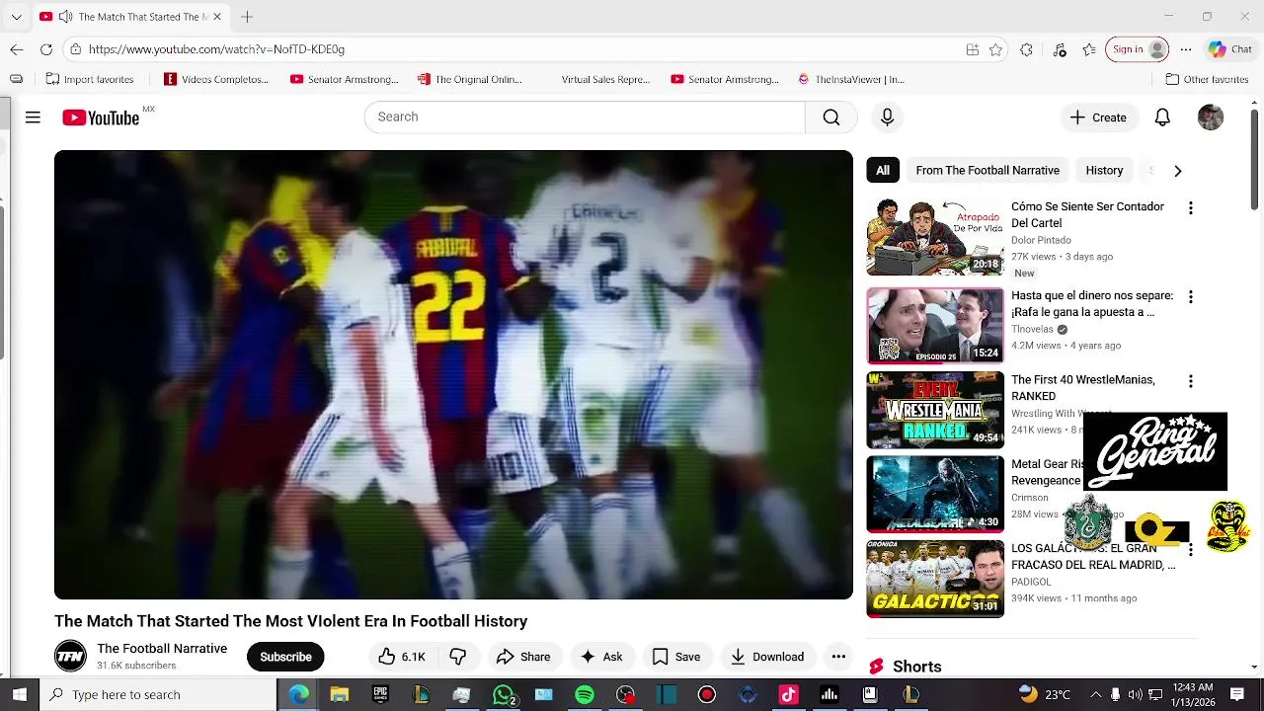Open Every WrestleMania Ranked thumbnail
This screenshot has height=711, width=1264.
click(935, 410)
